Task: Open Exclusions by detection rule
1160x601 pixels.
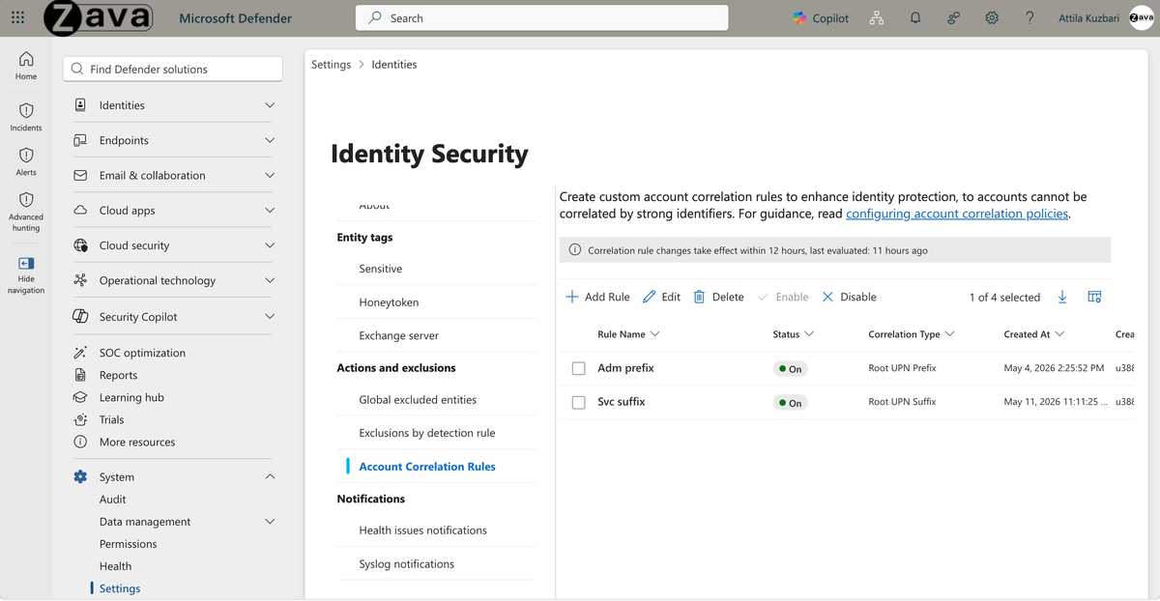Action: point(436,433)
